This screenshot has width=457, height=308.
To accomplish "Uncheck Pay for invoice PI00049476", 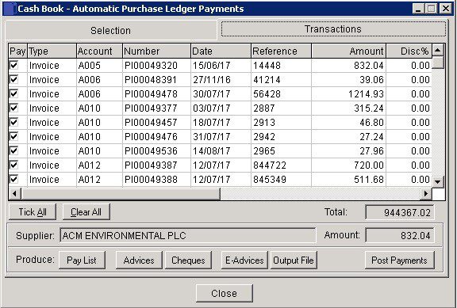I will pos(13,136).
